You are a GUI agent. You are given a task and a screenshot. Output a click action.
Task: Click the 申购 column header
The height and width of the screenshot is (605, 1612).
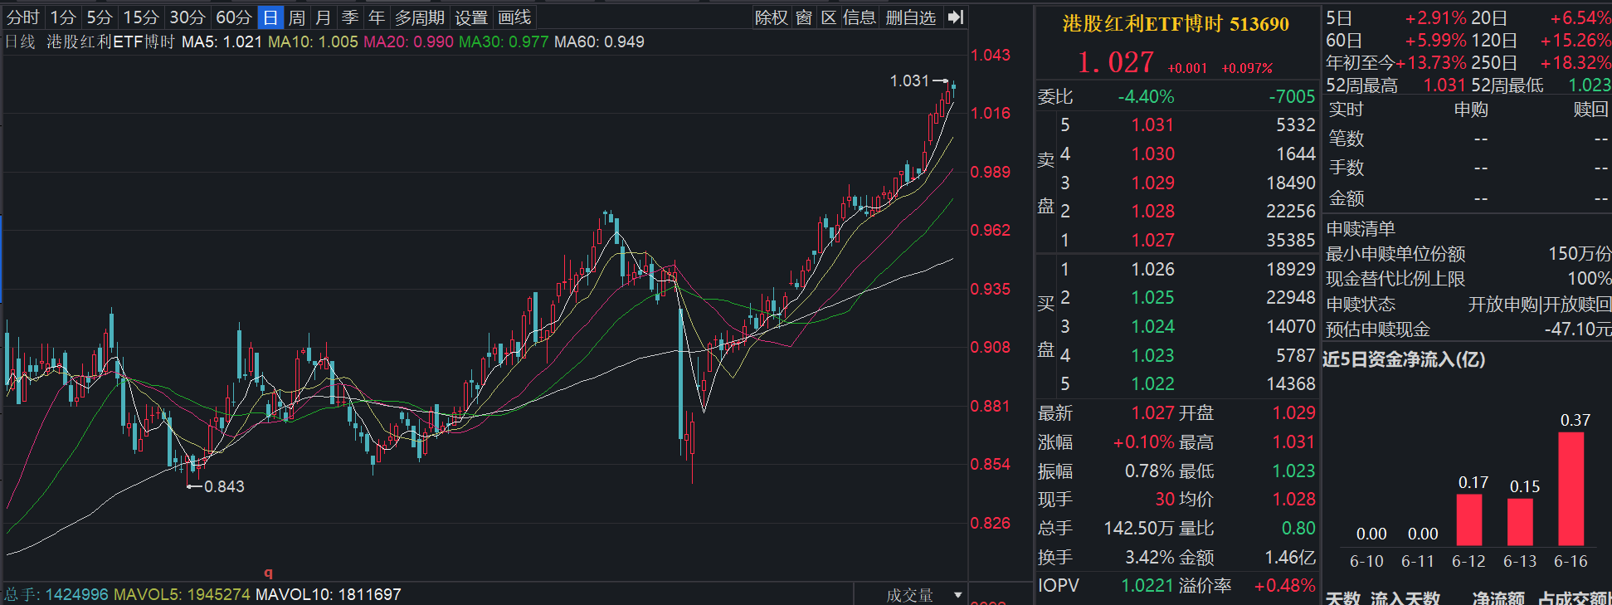tap(1471, 110)
